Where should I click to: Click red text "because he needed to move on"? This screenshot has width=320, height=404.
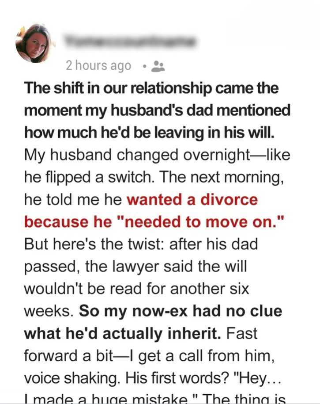tap(153, 221)
